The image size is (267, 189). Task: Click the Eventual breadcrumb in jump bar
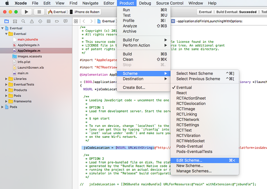coord(106,21)
